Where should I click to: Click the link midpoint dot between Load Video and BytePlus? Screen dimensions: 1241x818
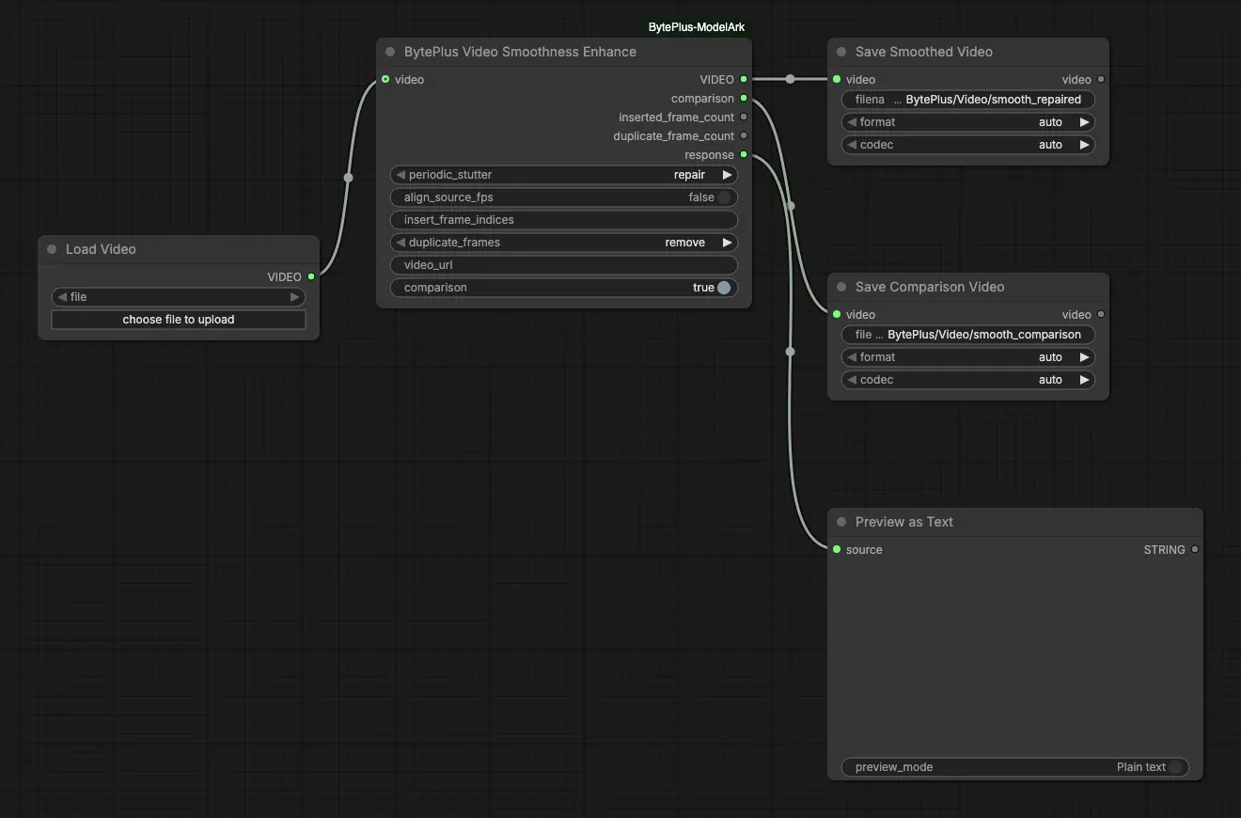point(349,177)
